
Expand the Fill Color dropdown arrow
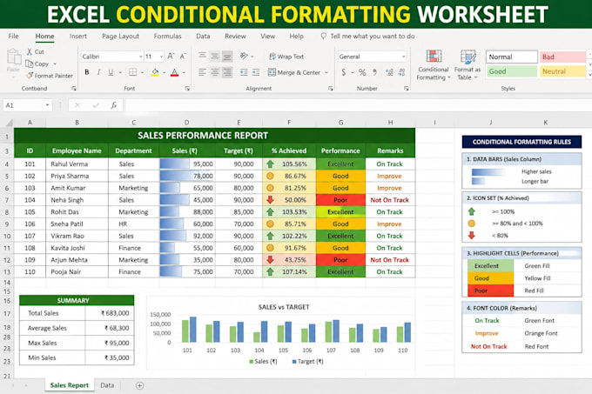point(165,72)
